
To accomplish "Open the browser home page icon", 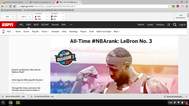I will tap(14, 6).
